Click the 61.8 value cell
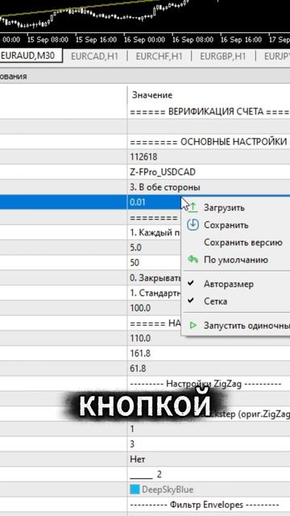 pos(209,368)
